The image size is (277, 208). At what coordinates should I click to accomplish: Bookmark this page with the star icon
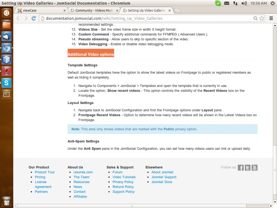(x=262, y=18)
